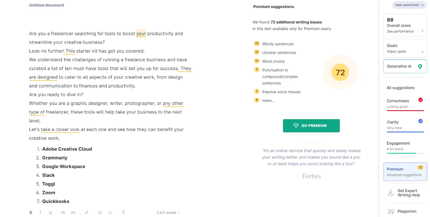This screenshot has width=430, height=217.
Task: Open the Plagiarism checker via its quote icon
Action: coord(390,211)
